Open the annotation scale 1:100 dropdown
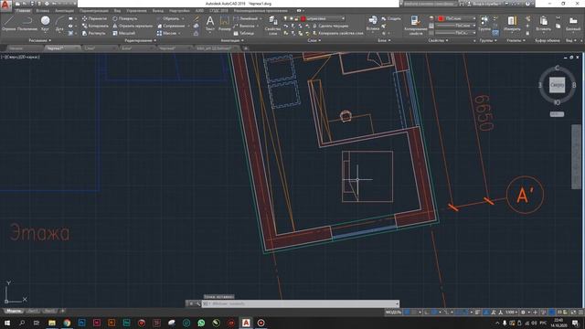Viewport: 585px width, 329px height. (511, 312)
